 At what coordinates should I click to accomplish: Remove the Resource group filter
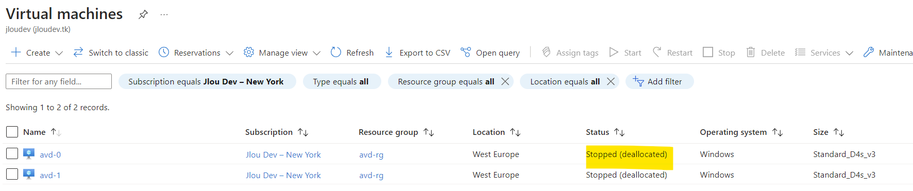[x=505, y=81]
